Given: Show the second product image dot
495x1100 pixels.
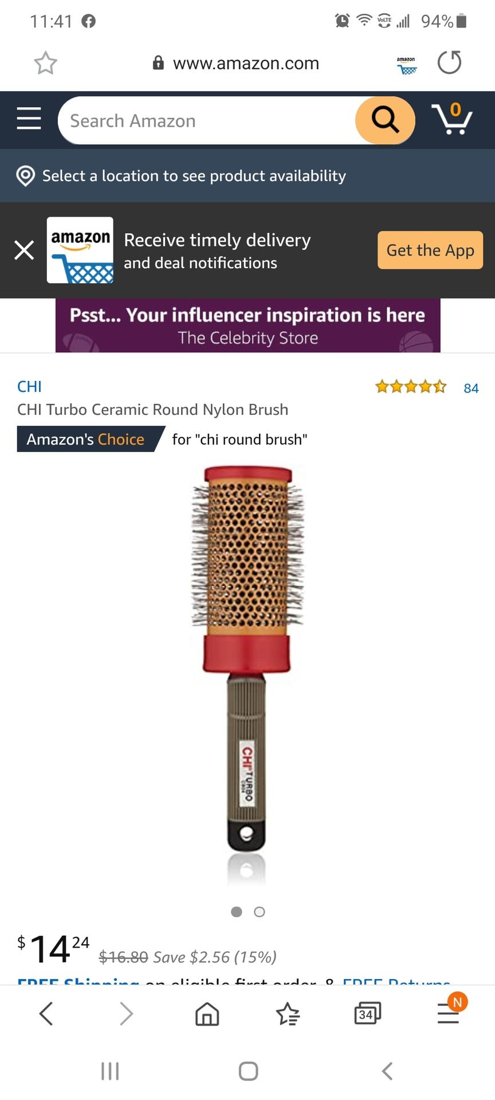Looking at the screenshot, I should point(260,912).
